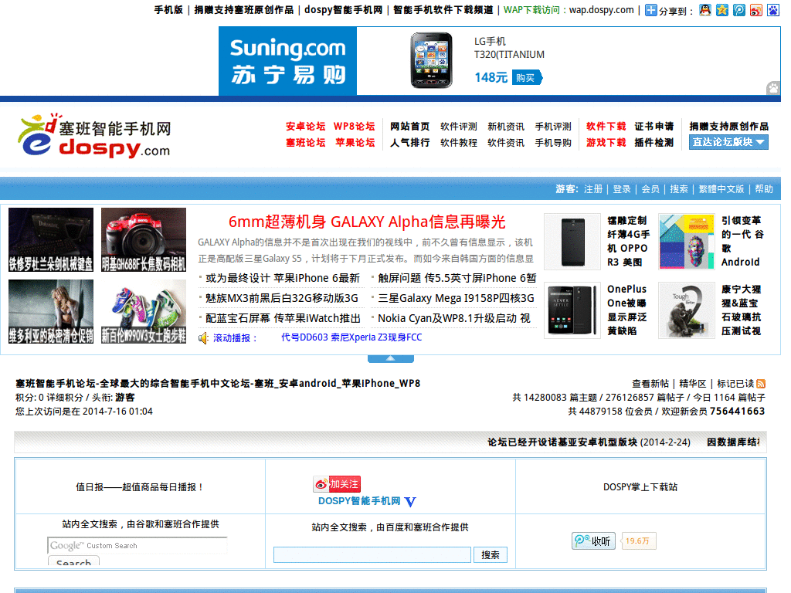Click the 登录 login link
Screen dimensions: 791x593
[622, 189]
